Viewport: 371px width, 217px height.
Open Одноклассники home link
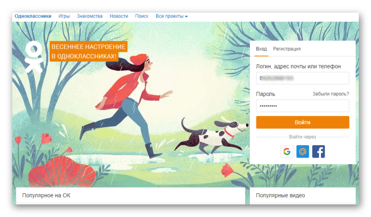(33, 16)
